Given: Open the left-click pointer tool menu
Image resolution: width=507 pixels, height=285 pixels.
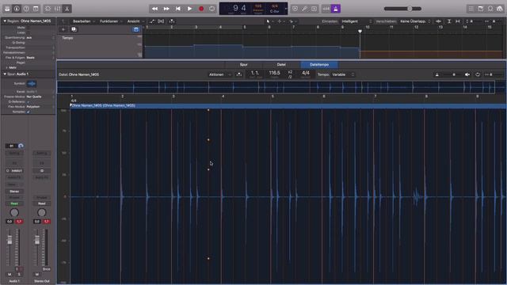Looking at the screenshot, I should pos(269,21).
